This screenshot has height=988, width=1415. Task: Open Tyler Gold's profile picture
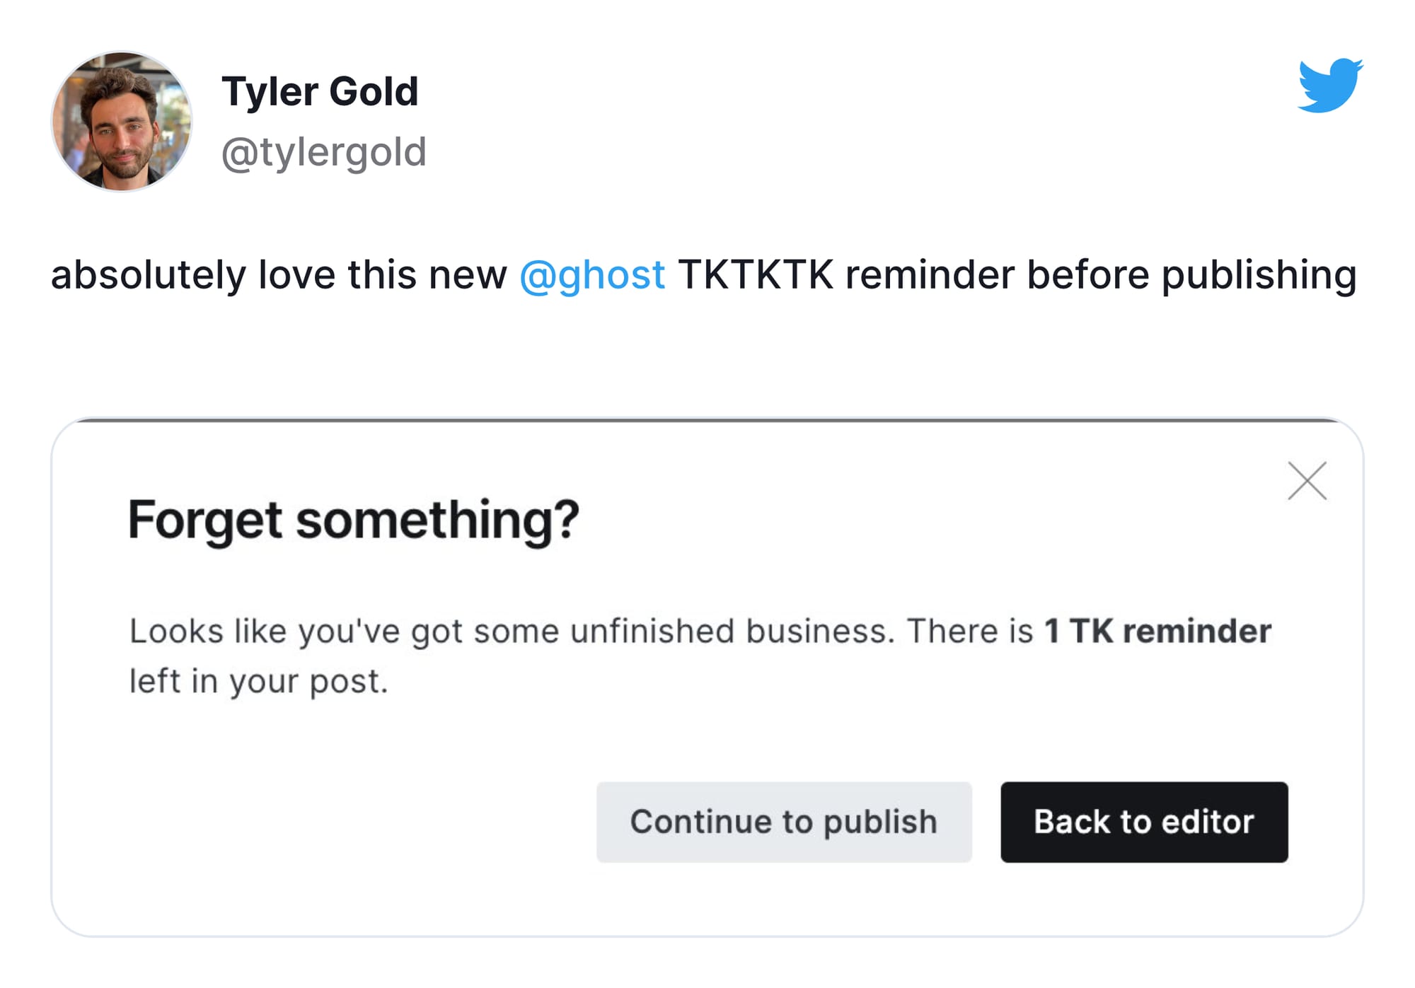click(x=122, y=121)
